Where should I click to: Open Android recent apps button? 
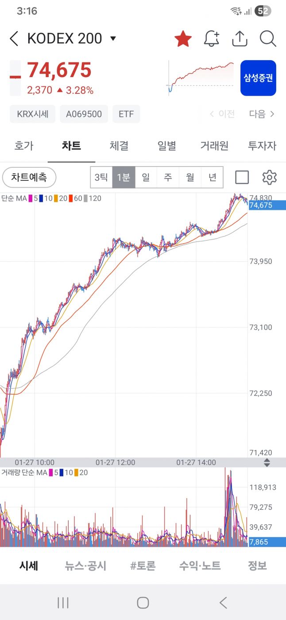click(63, 602)
